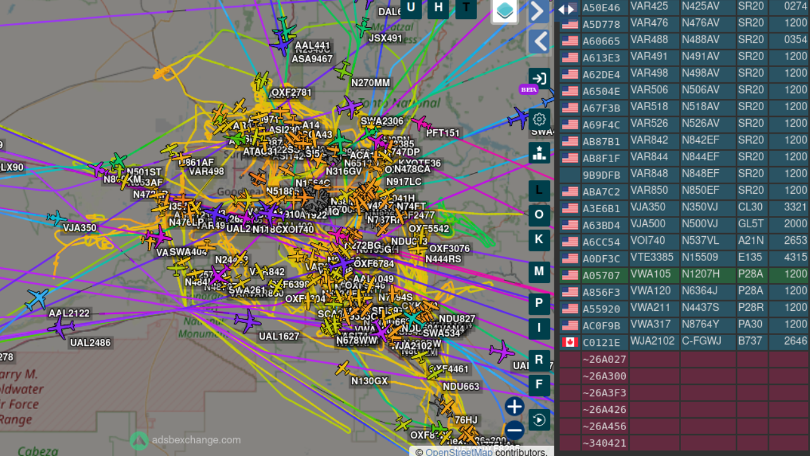Toggle the H map button

point(439,8)
